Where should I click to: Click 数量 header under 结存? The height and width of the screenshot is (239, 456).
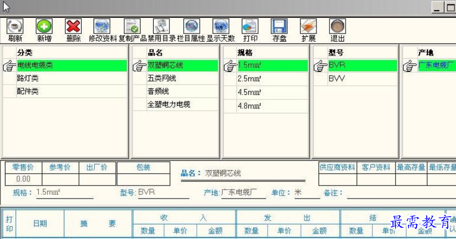point(356,231)
